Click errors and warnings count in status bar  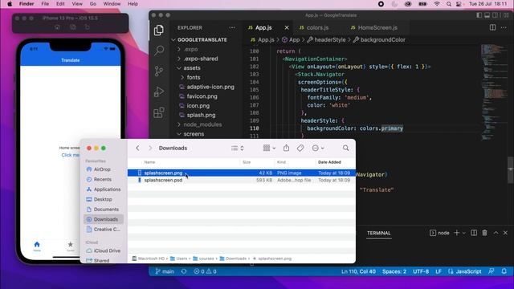(205, 271)
